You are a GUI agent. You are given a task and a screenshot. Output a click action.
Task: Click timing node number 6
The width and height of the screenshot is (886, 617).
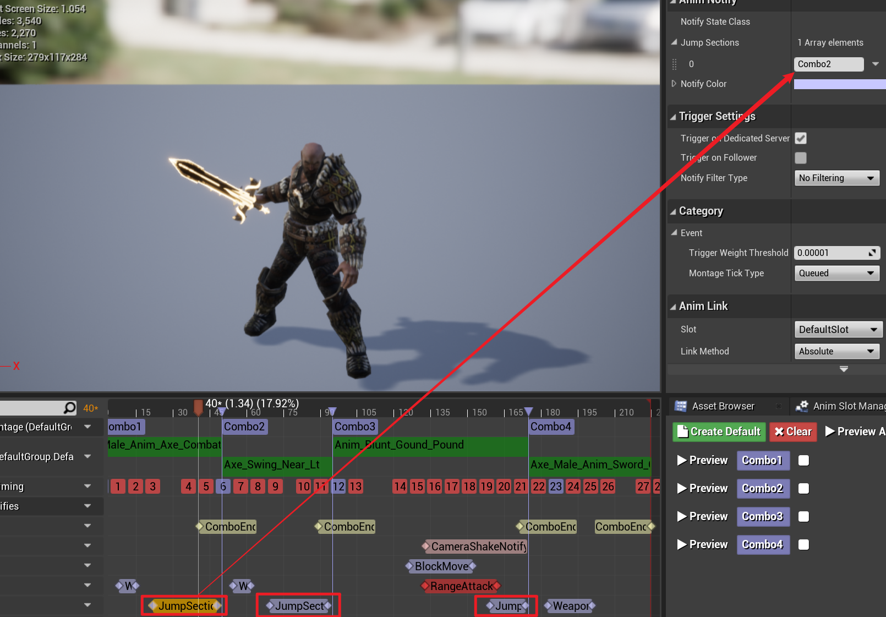[223, 487]
